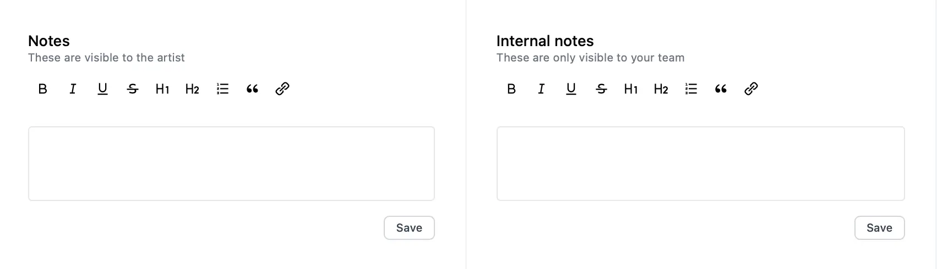The height and width of the screenshot is (269, 937).
Task: Apply H1 heading in Internal notes toolbar
Action: (631, 89)
